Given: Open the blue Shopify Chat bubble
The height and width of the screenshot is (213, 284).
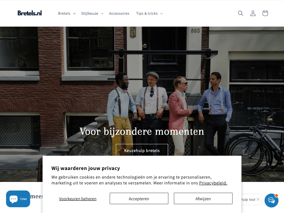Looking at the screenshot, I should pyautogui.click(x=18, y=199).
